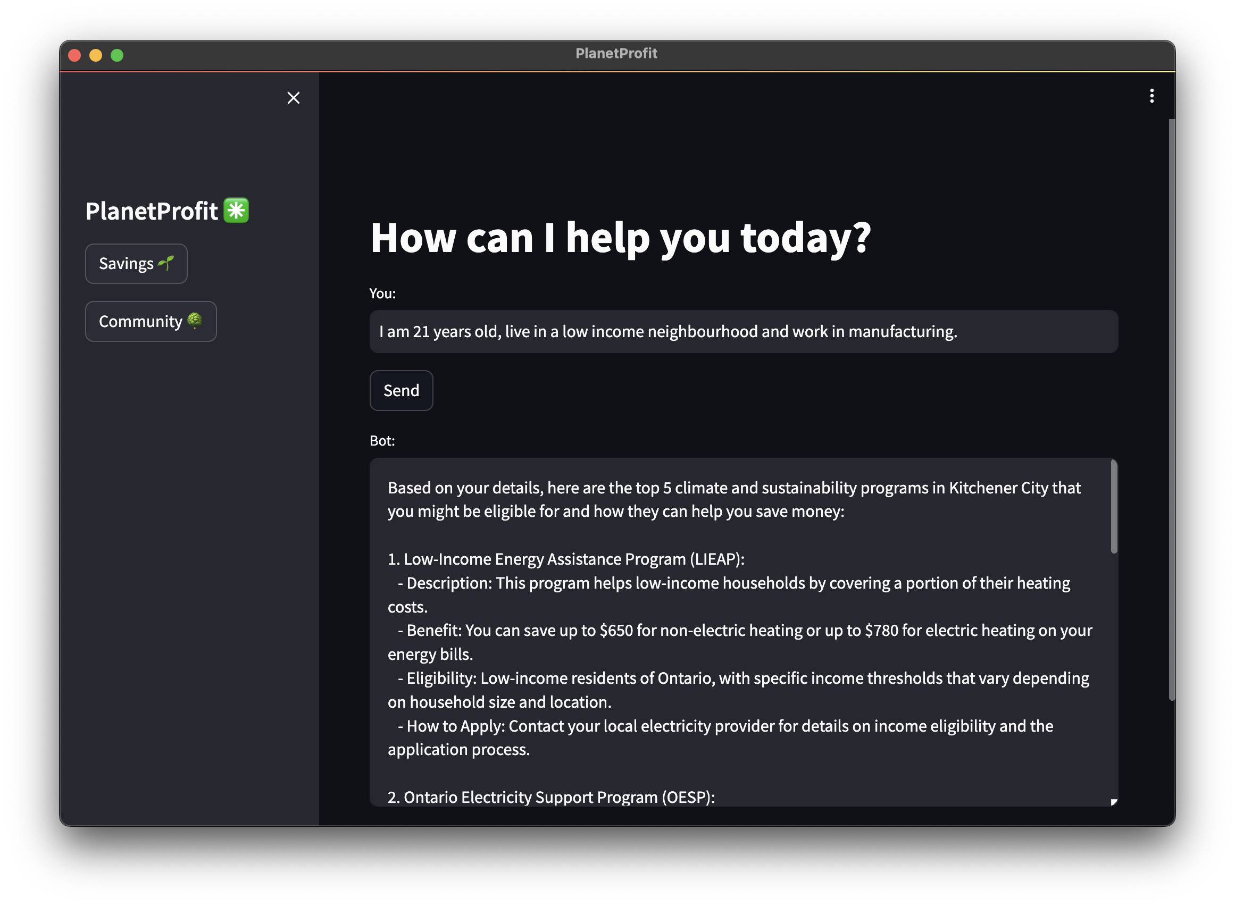The height and width of the screenshot is (905, 1235).
Task: Click the green asterisk emoji beside PlanetProfit
Action: pos(236,211)
